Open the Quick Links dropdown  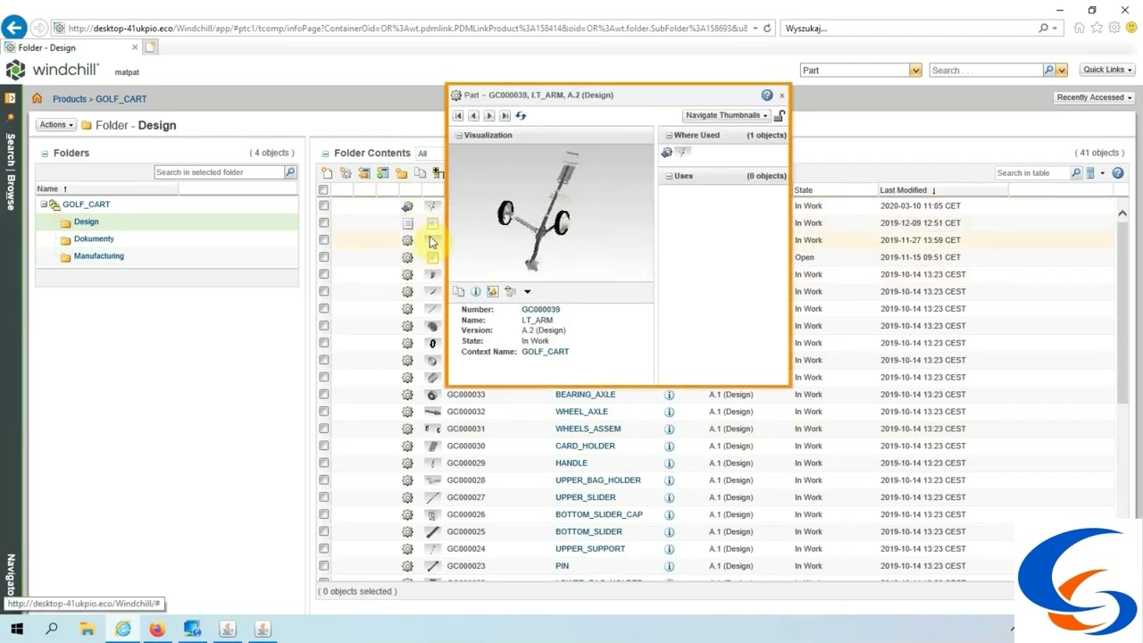[x=1107, y=70]
